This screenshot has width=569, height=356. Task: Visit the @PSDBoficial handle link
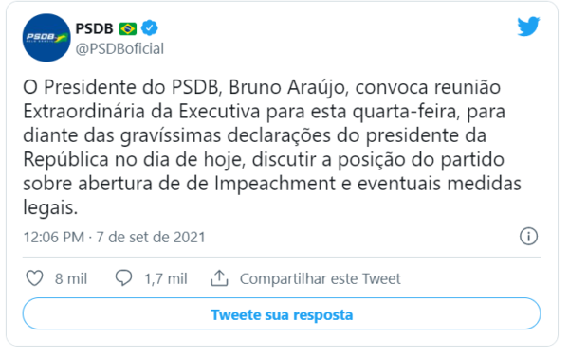[119, 48]
